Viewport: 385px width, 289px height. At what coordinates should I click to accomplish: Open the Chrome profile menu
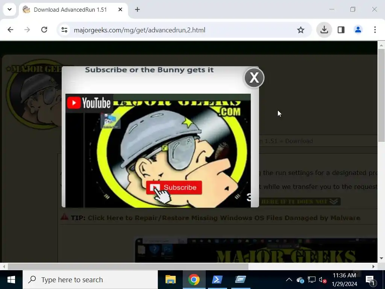[x=358, y=30]
